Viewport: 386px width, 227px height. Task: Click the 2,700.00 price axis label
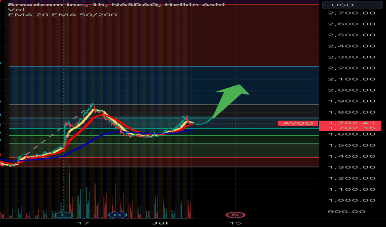(x=352, y=13)
